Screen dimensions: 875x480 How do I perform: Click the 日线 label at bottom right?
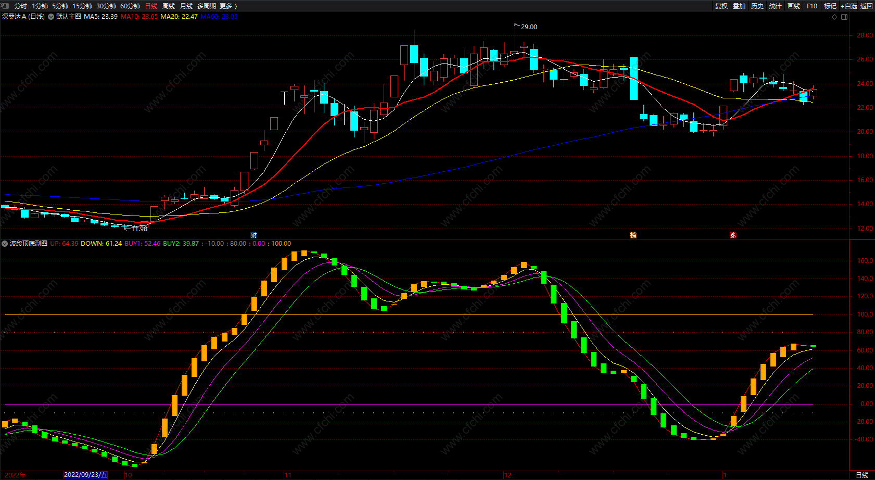tap(862, 475)
